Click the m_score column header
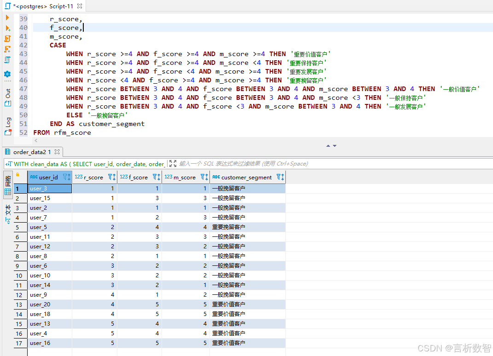The width and height of the screenshot is (493, 356). (186, 177)
